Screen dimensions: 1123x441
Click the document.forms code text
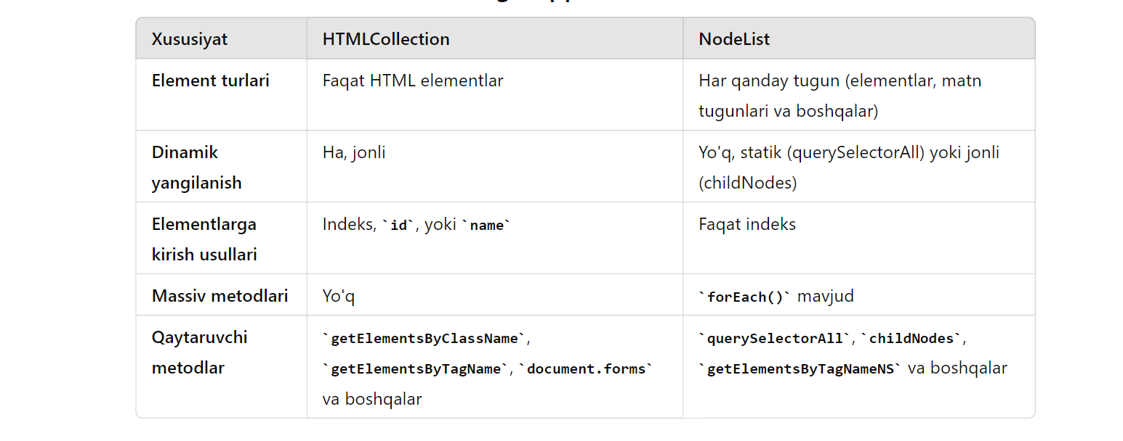(x=586, y=369)
